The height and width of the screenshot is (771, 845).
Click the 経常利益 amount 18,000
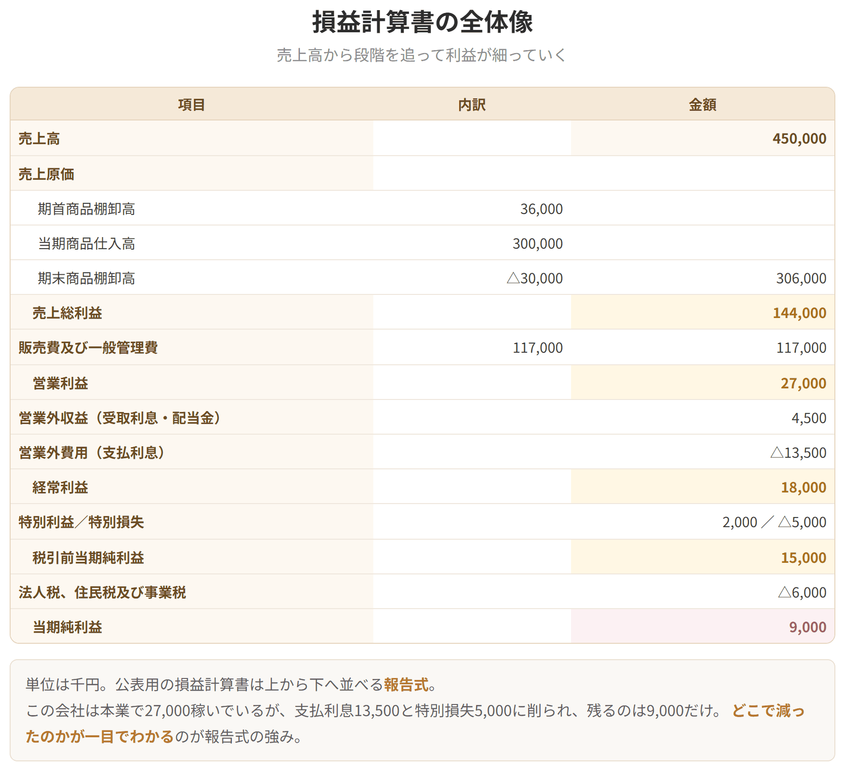[804, 487]
